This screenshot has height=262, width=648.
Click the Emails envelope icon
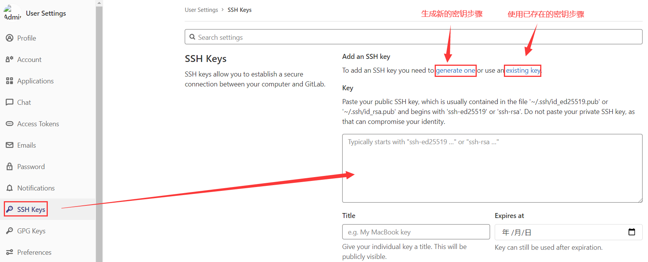(10, 145)
